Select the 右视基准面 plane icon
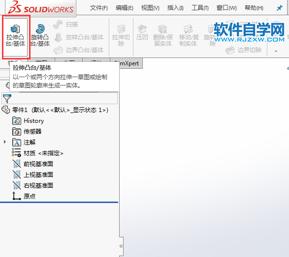 click(x=17, y=185)
